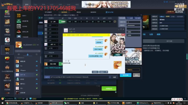Screen dimensions: 188x105
Task: Expand more games with sidebar bottom chevron
Action: (7, 95)
